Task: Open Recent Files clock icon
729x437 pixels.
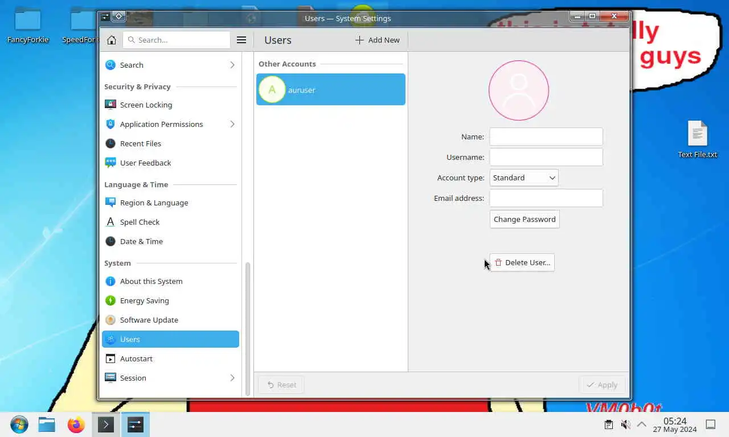Action: [110, 143]
